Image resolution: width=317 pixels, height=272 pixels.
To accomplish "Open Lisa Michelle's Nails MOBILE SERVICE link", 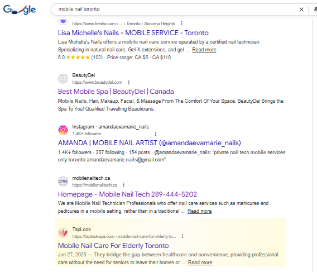I will pos(133,33).
